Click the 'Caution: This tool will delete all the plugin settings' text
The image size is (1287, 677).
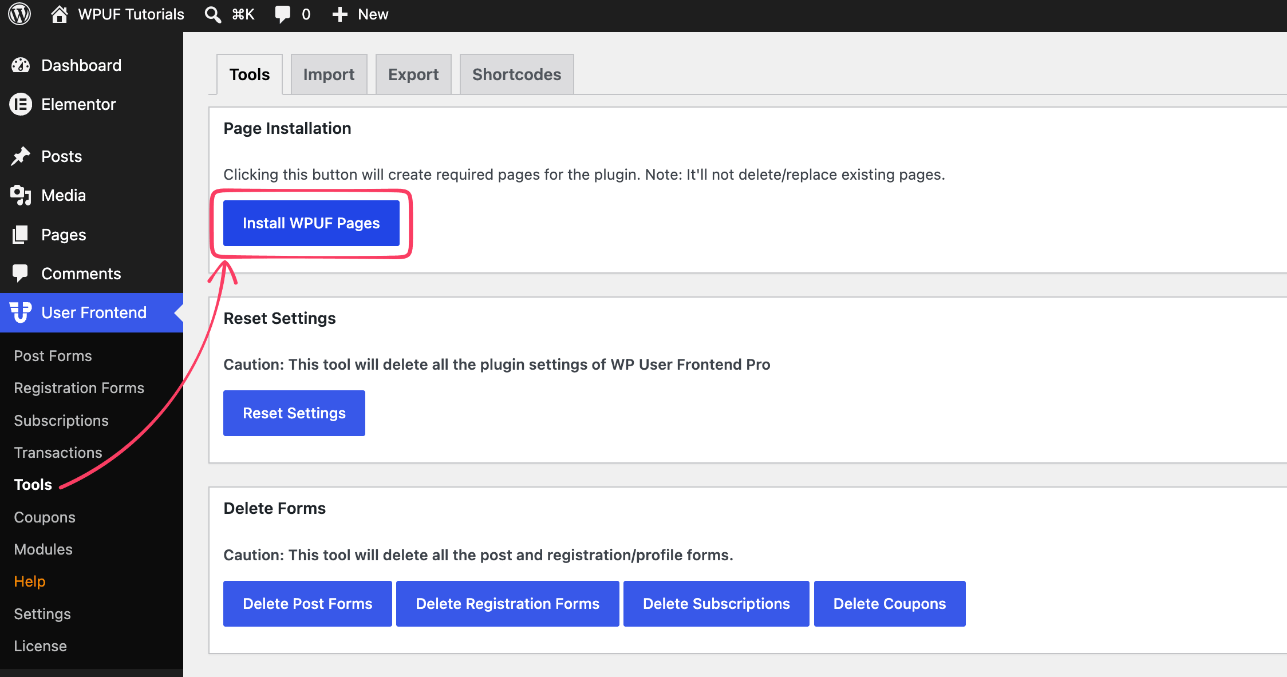click(497, 365)
